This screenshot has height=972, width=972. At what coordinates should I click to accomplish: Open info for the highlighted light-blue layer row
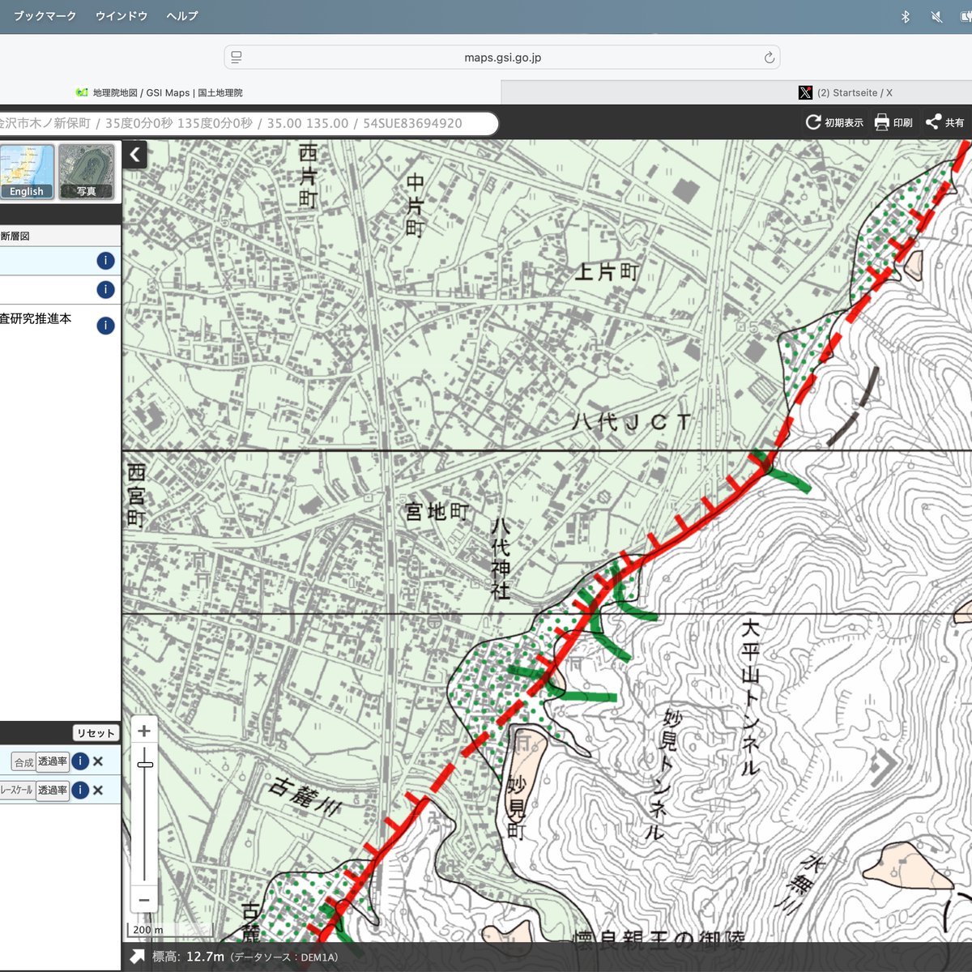click(105, 261)
